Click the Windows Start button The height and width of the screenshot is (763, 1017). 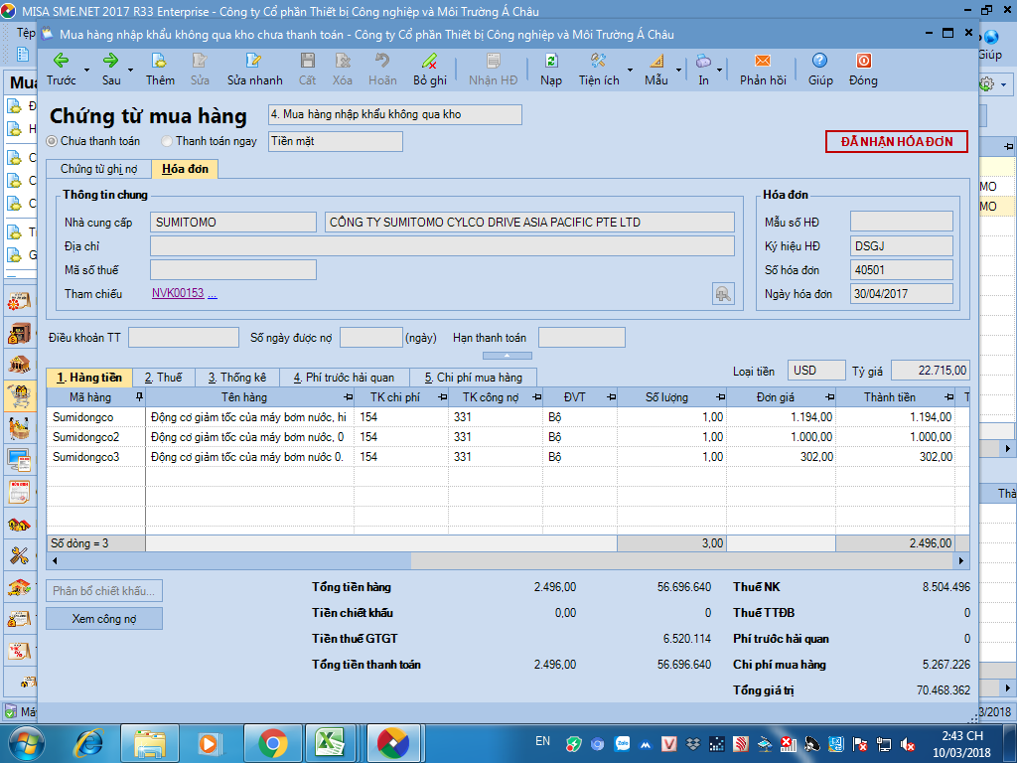tap(26, 743)
